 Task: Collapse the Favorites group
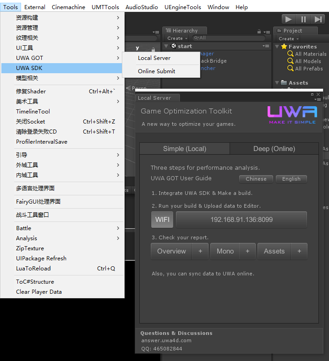[x=277, y=47]
